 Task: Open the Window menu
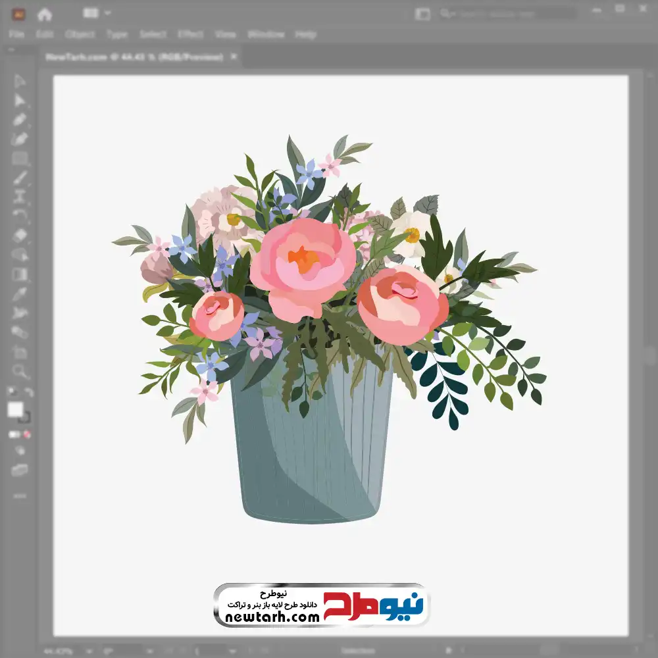point(266,34)
